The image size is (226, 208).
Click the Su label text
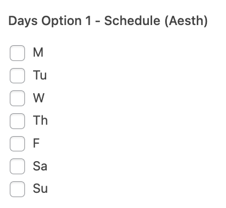pyautogui.click(x=40, y=188)
